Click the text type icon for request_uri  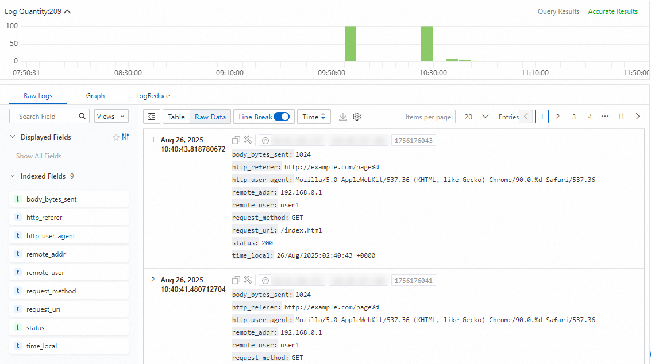(18, 309)
